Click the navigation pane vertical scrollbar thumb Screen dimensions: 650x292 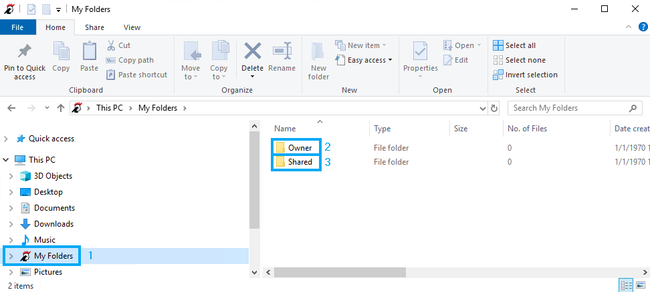[x=255, y=179]
